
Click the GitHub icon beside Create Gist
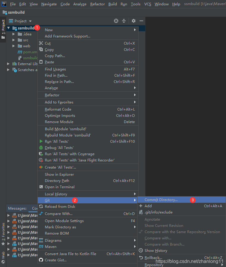click(41, 260)
